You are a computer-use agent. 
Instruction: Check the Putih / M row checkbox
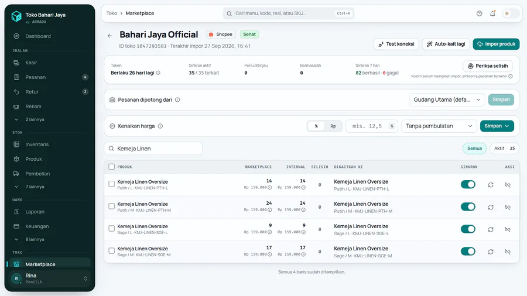pyautogui.click(x=112, y=206)
